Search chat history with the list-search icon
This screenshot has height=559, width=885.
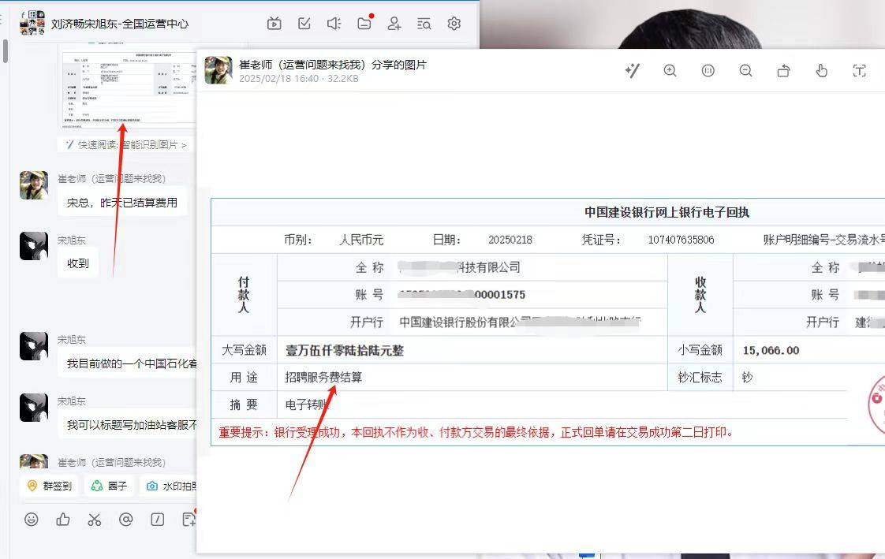click(424, 24)
